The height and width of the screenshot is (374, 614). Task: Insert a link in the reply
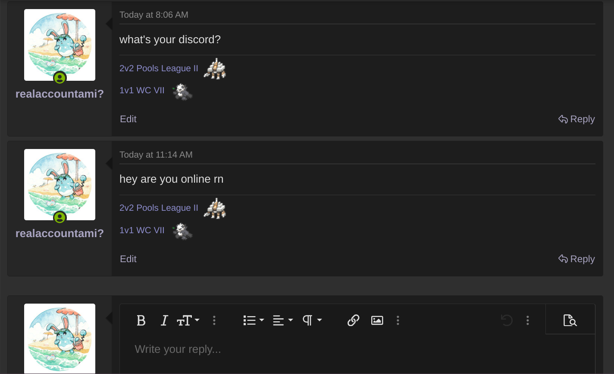tap(354, 320)
